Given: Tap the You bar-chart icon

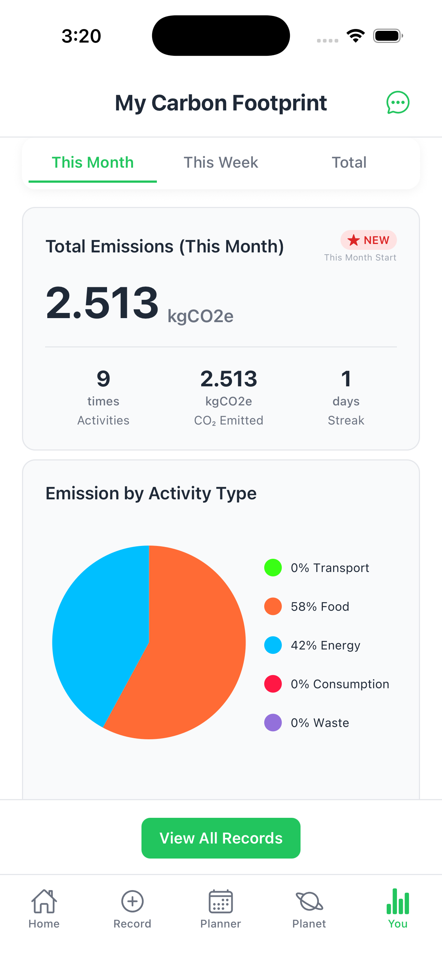Looking at the screenshot, I should coord(398,901).
